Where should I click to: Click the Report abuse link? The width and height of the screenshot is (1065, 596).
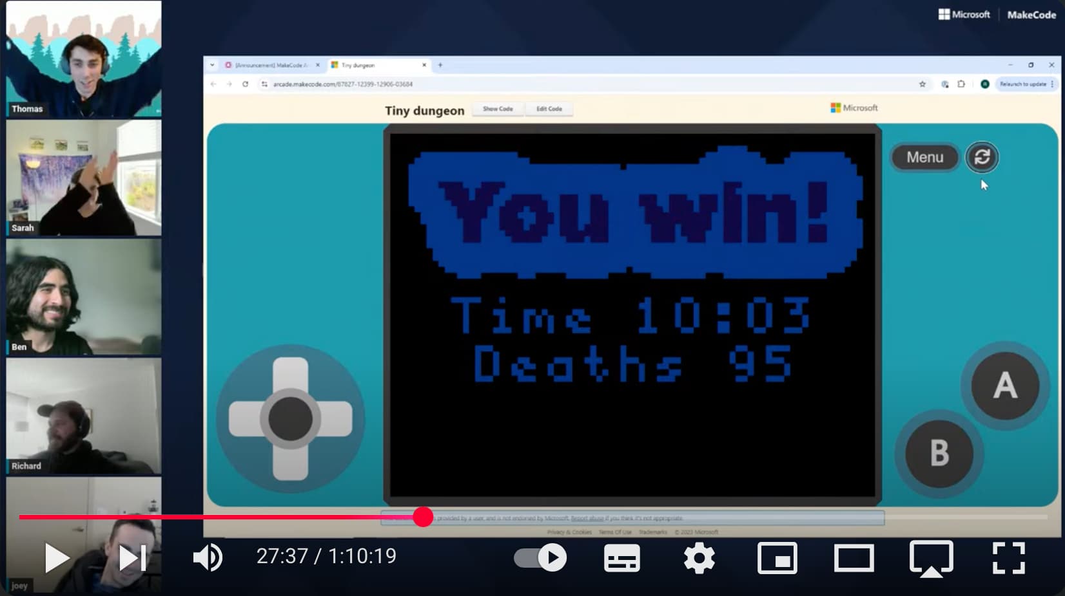click(587, 518)
